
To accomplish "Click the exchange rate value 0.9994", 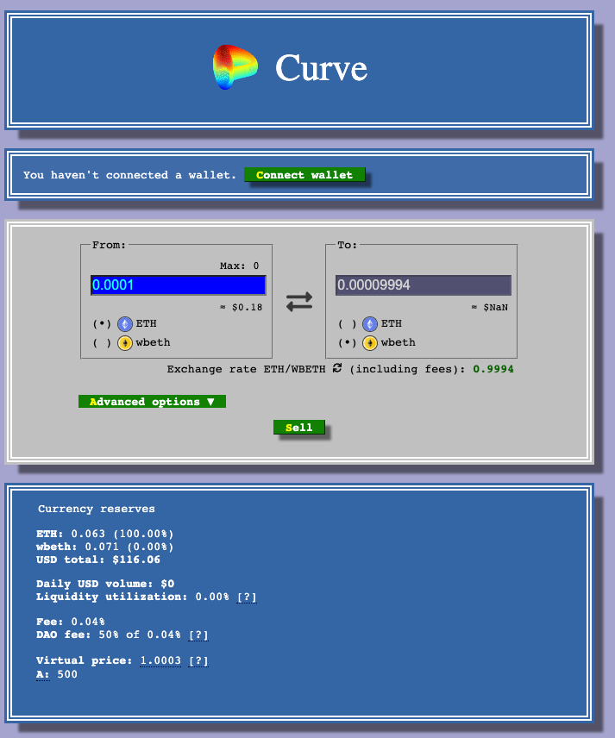I will point(493,369).
